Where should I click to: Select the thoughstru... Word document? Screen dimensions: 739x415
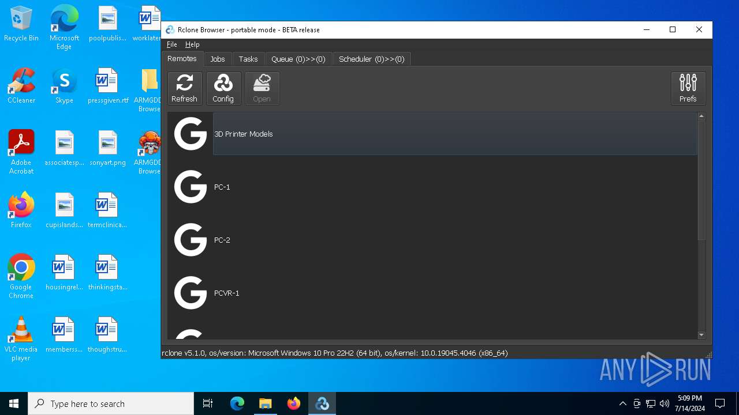pyautogui.click(x=108, y=335)
